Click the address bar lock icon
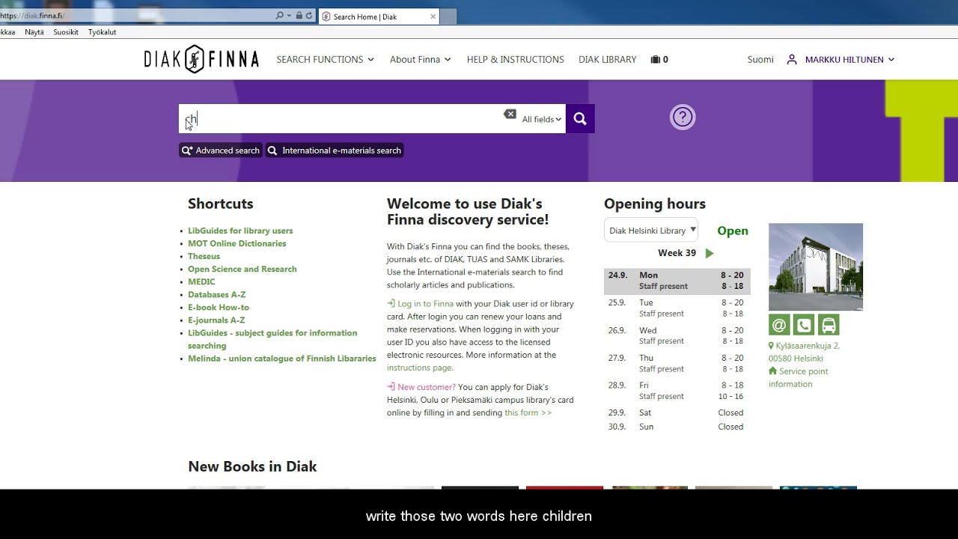 [x=299, y=16]
